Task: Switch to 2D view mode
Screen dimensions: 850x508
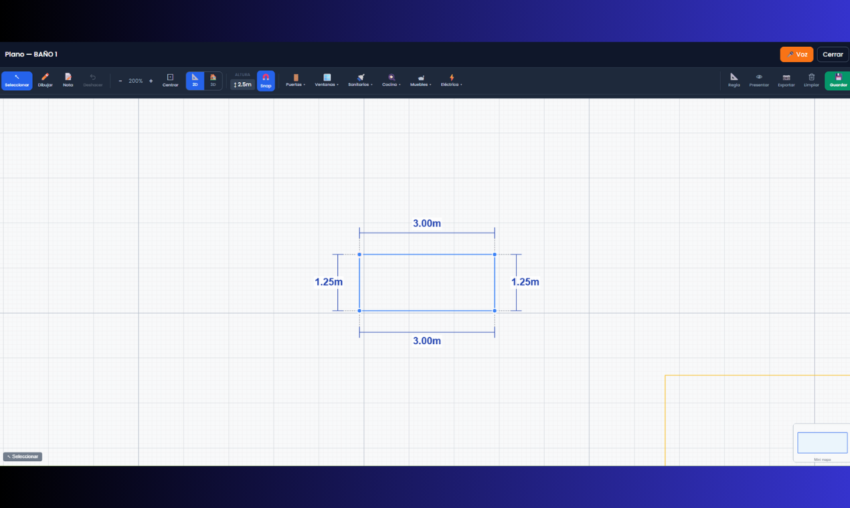Action: [x=195, y=81]
